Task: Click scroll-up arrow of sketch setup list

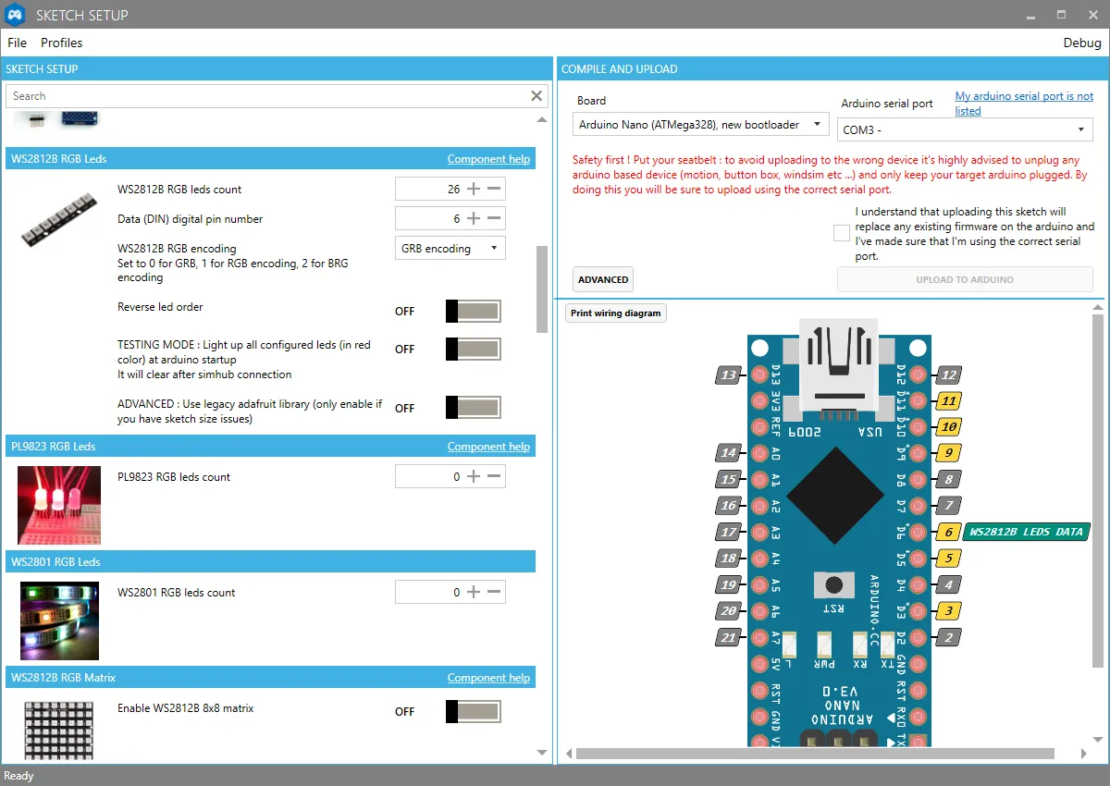Action: coord(542,120)
